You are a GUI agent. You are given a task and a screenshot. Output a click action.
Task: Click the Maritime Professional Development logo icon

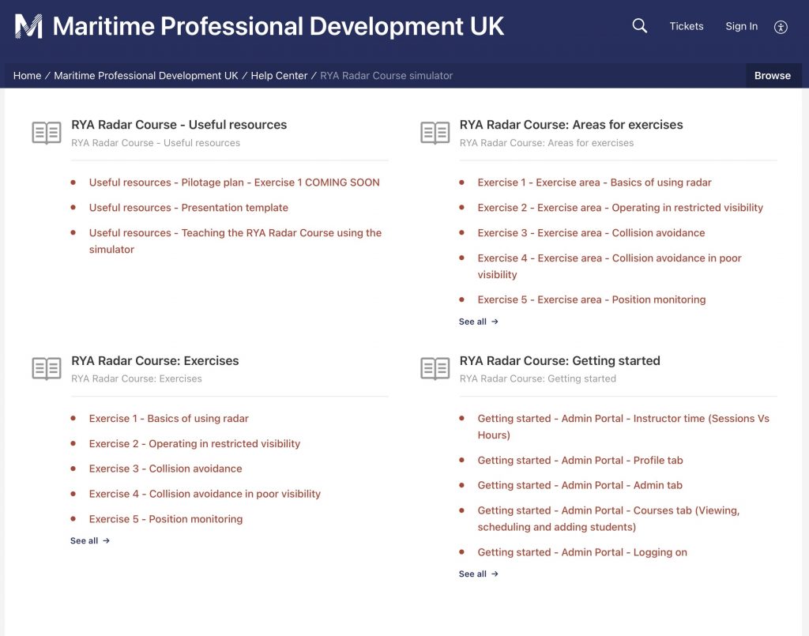tap(29, 26)
